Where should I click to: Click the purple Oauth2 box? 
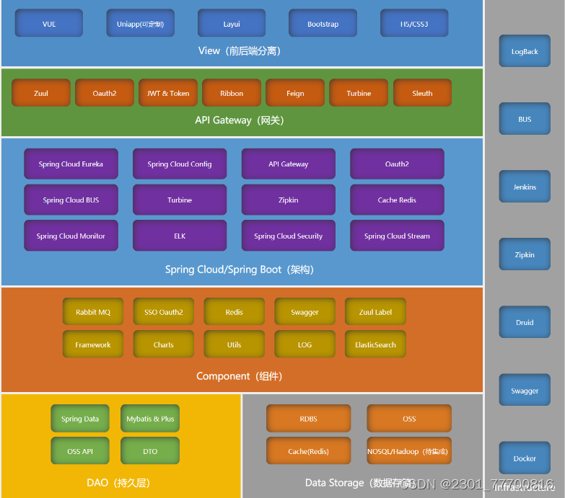[397, 164]
